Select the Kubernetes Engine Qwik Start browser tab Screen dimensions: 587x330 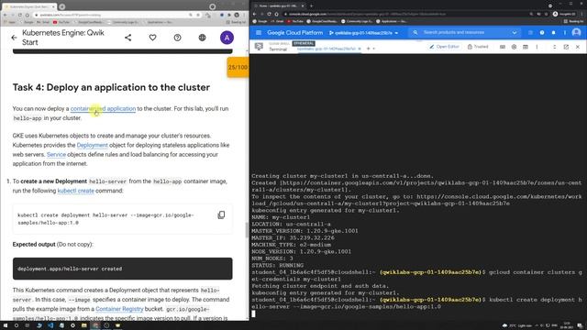[x=29, y=6]
